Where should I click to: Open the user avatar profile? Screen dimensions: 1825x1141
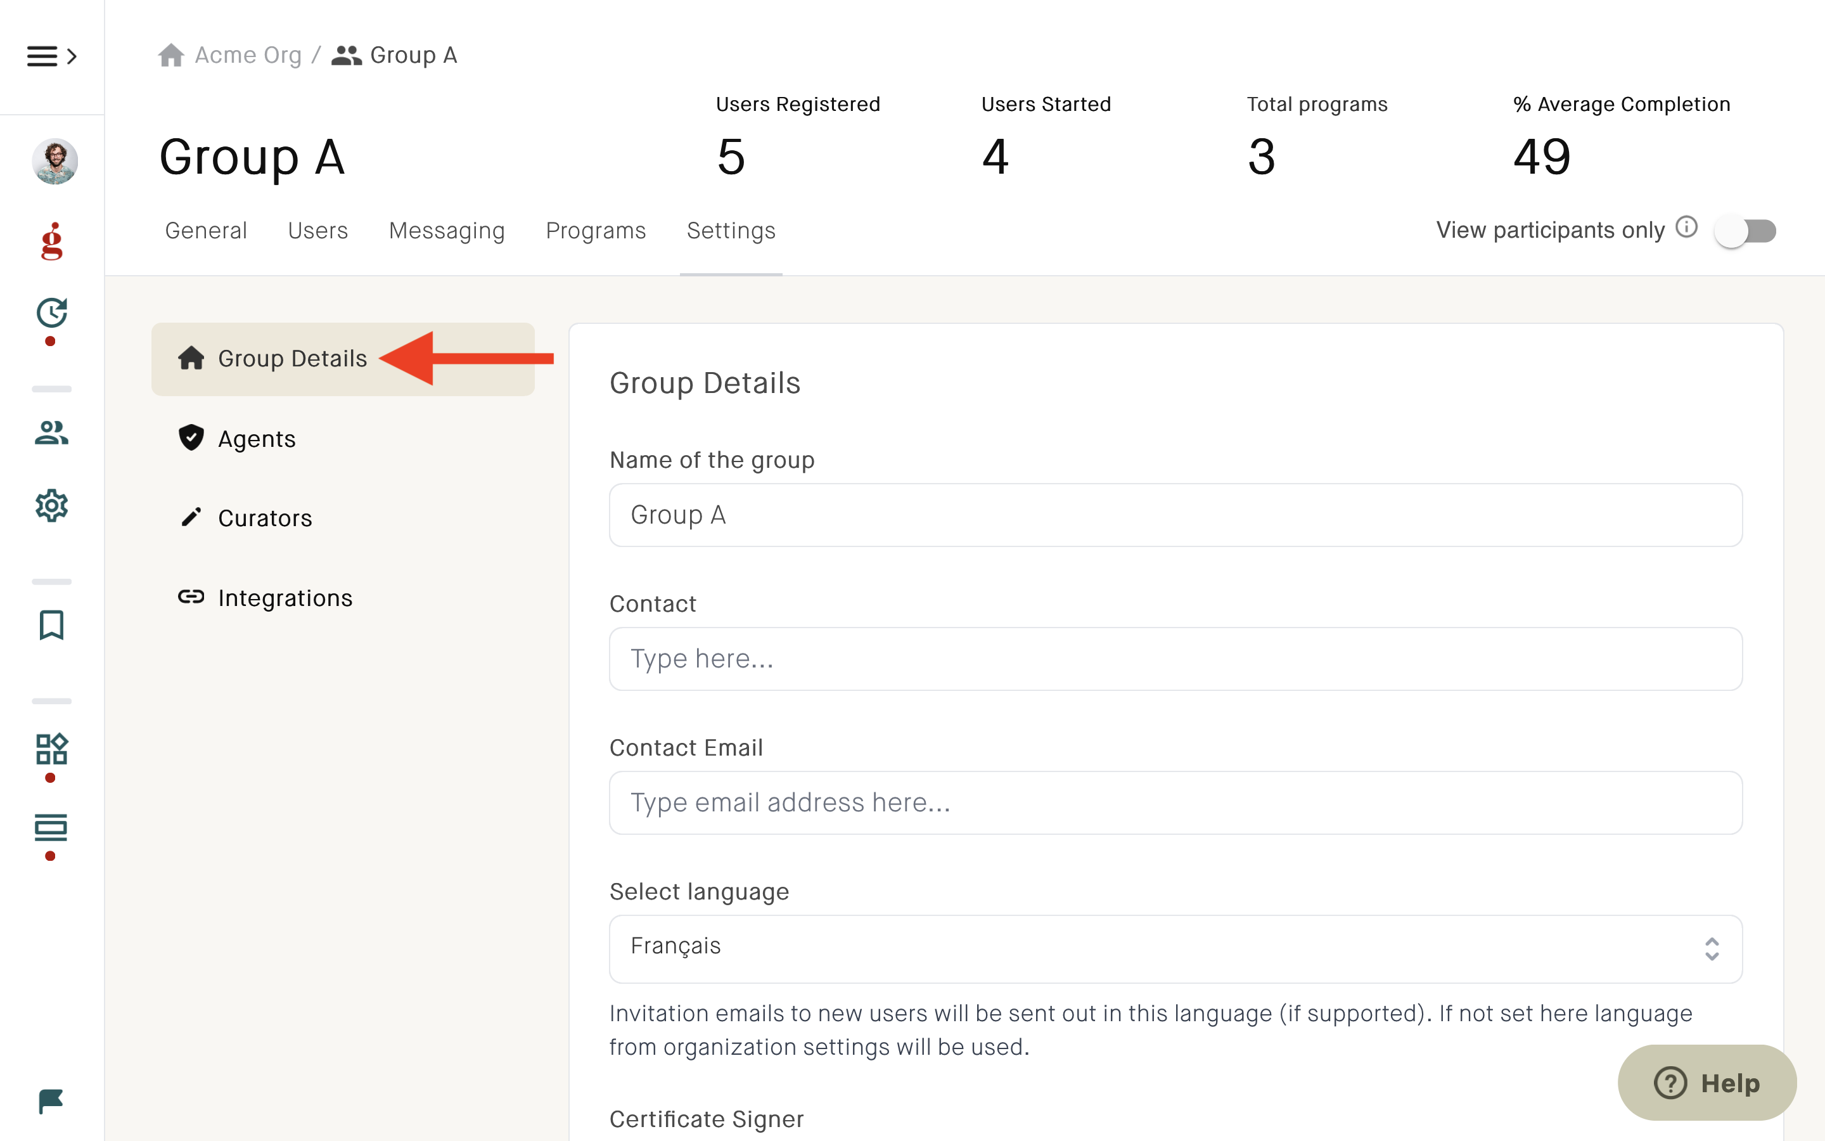coord(54,161)
